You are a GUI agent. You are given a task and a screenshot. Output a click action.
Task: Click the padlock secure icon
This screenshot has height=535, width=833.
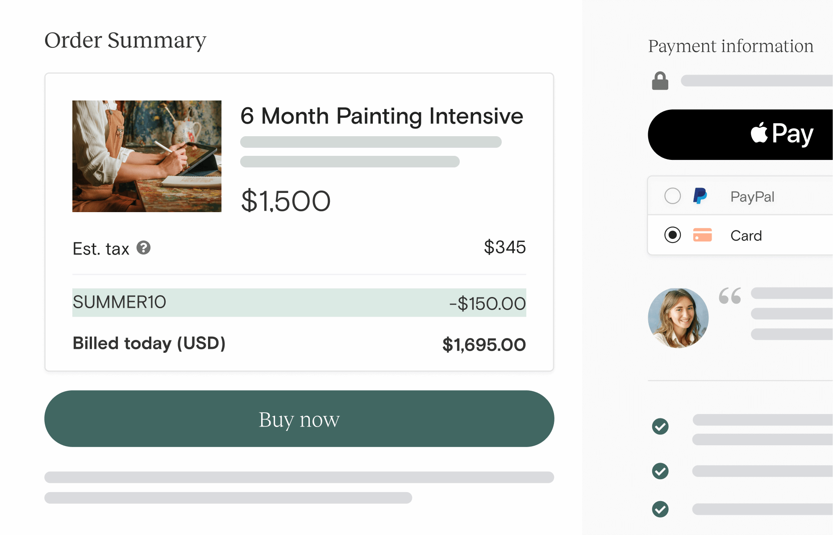[x=660, y=81]
